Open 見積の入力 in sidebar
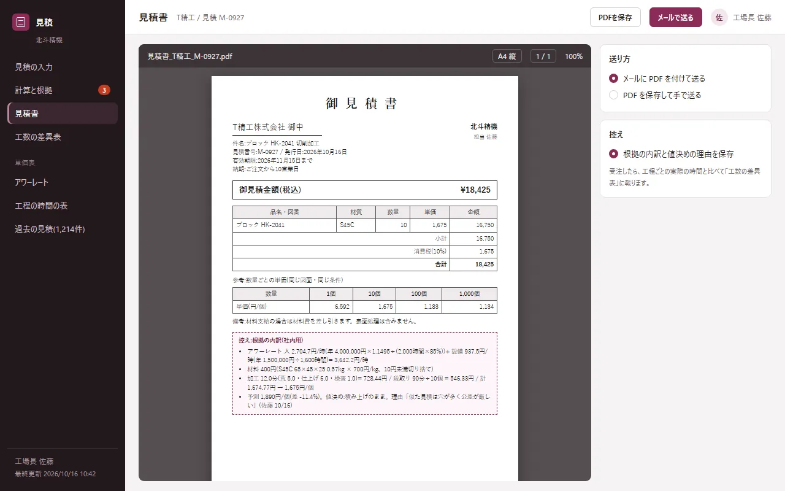 click(x=63, y=67)
